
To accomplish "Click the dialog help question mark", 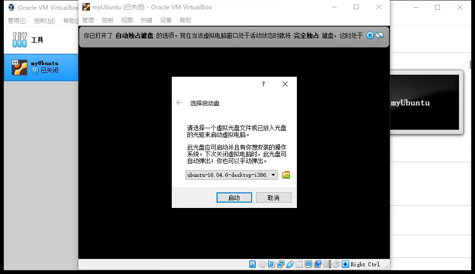I will [263, 84].
